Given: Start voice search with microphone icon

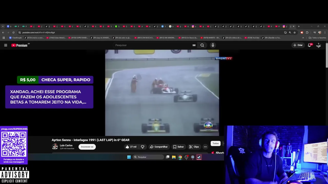Looking at the screenshot, I should coord(213,45).
